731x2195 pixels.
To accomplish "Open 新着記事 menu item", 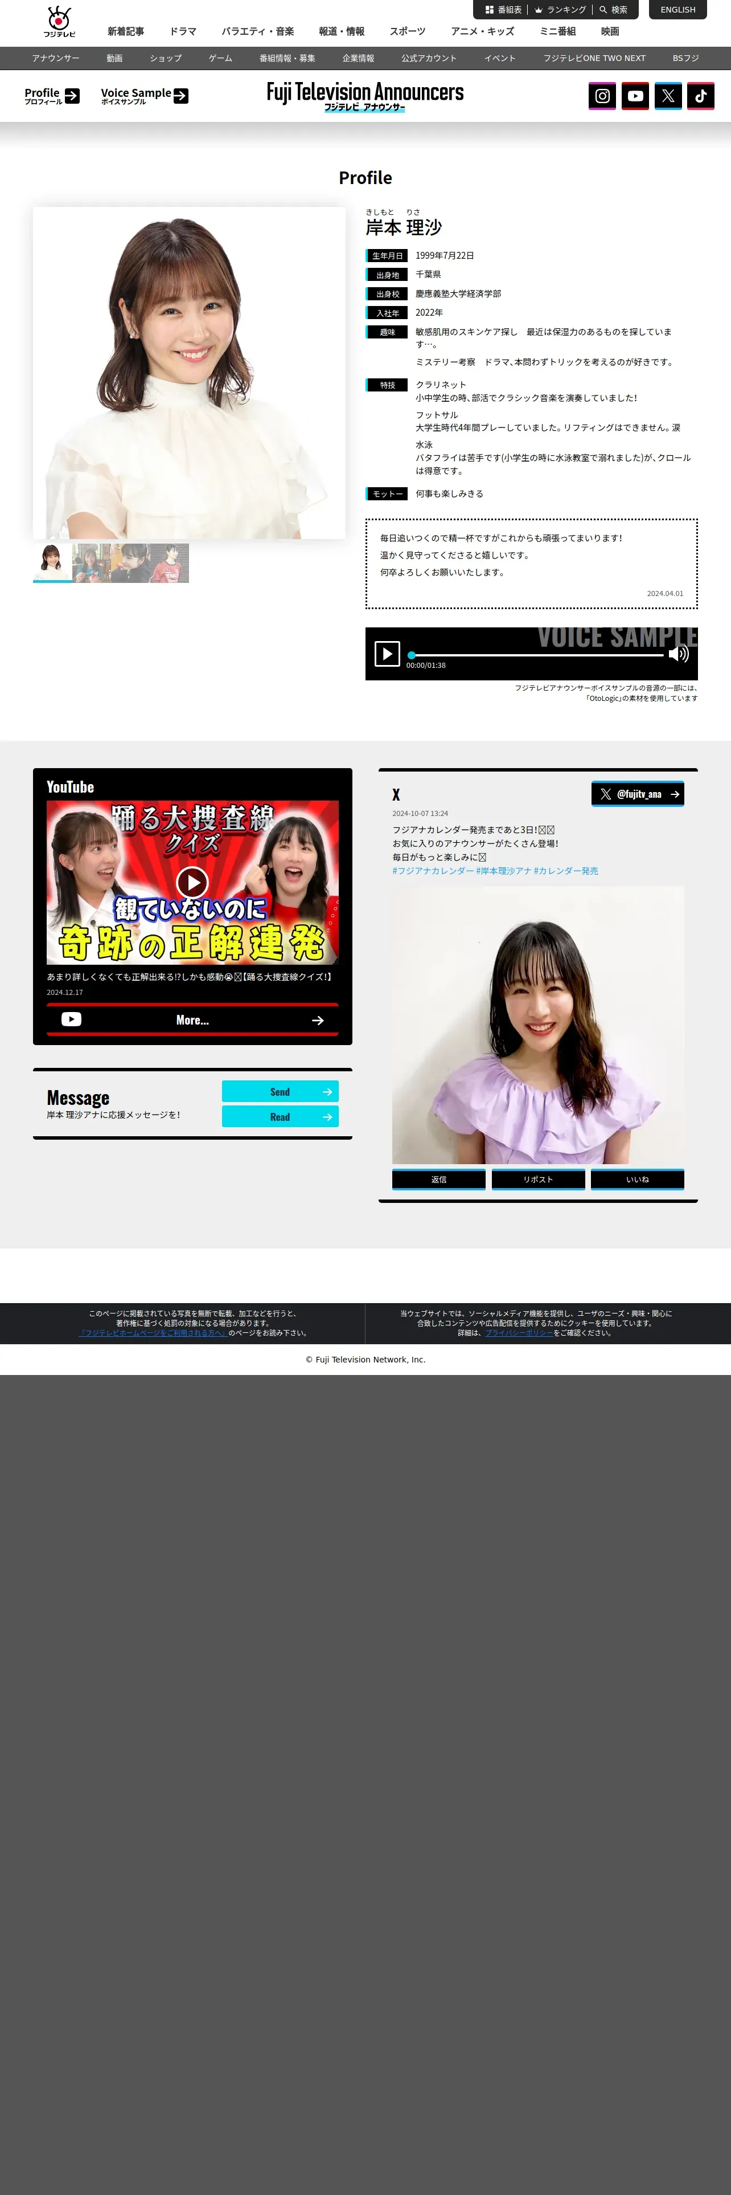I will [125, 31].
